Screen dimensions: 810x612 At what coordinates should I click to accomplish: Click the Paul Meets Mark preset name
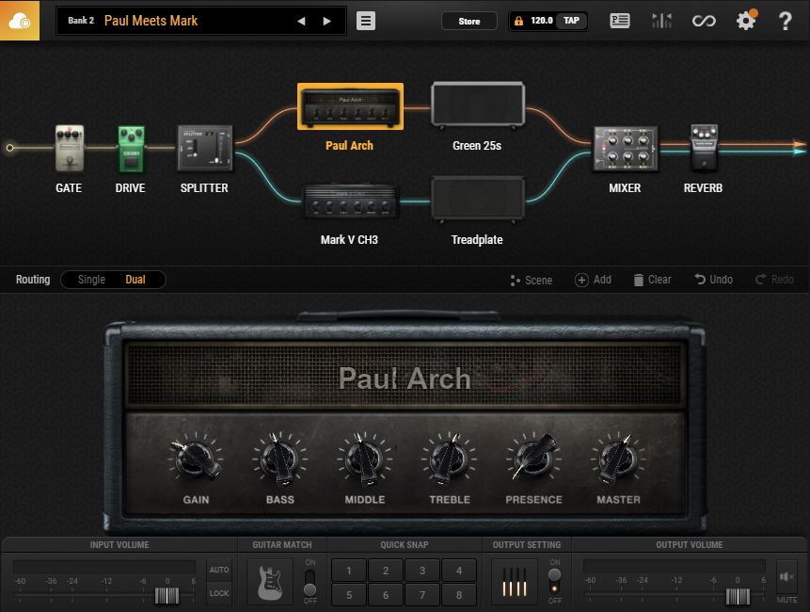click(151, 21)
